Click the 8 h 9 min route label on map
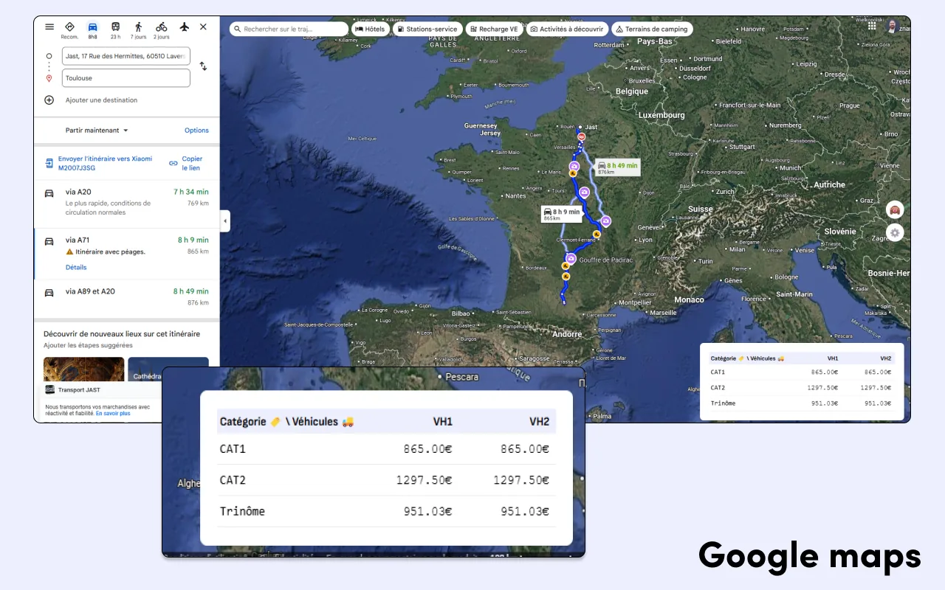This screenshot has width=945, height=590. point(562,214)
